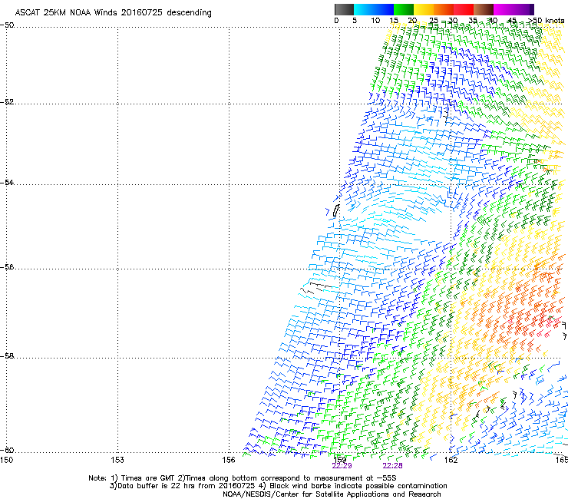
Task: Click the '156' longitude label
Action: tap(229, 460)
